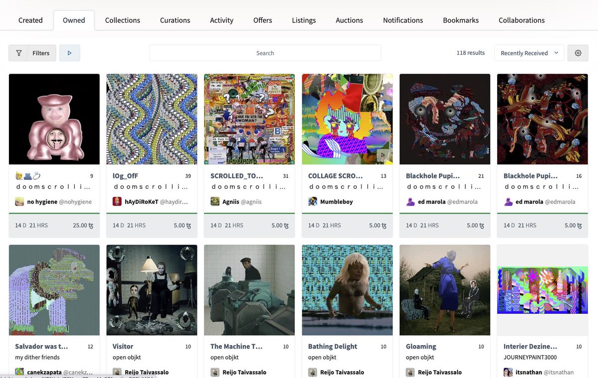Click the Filters button label
The height and width of the screenshot is (378, 598).
pyautogui.click(x=41, y=53)
